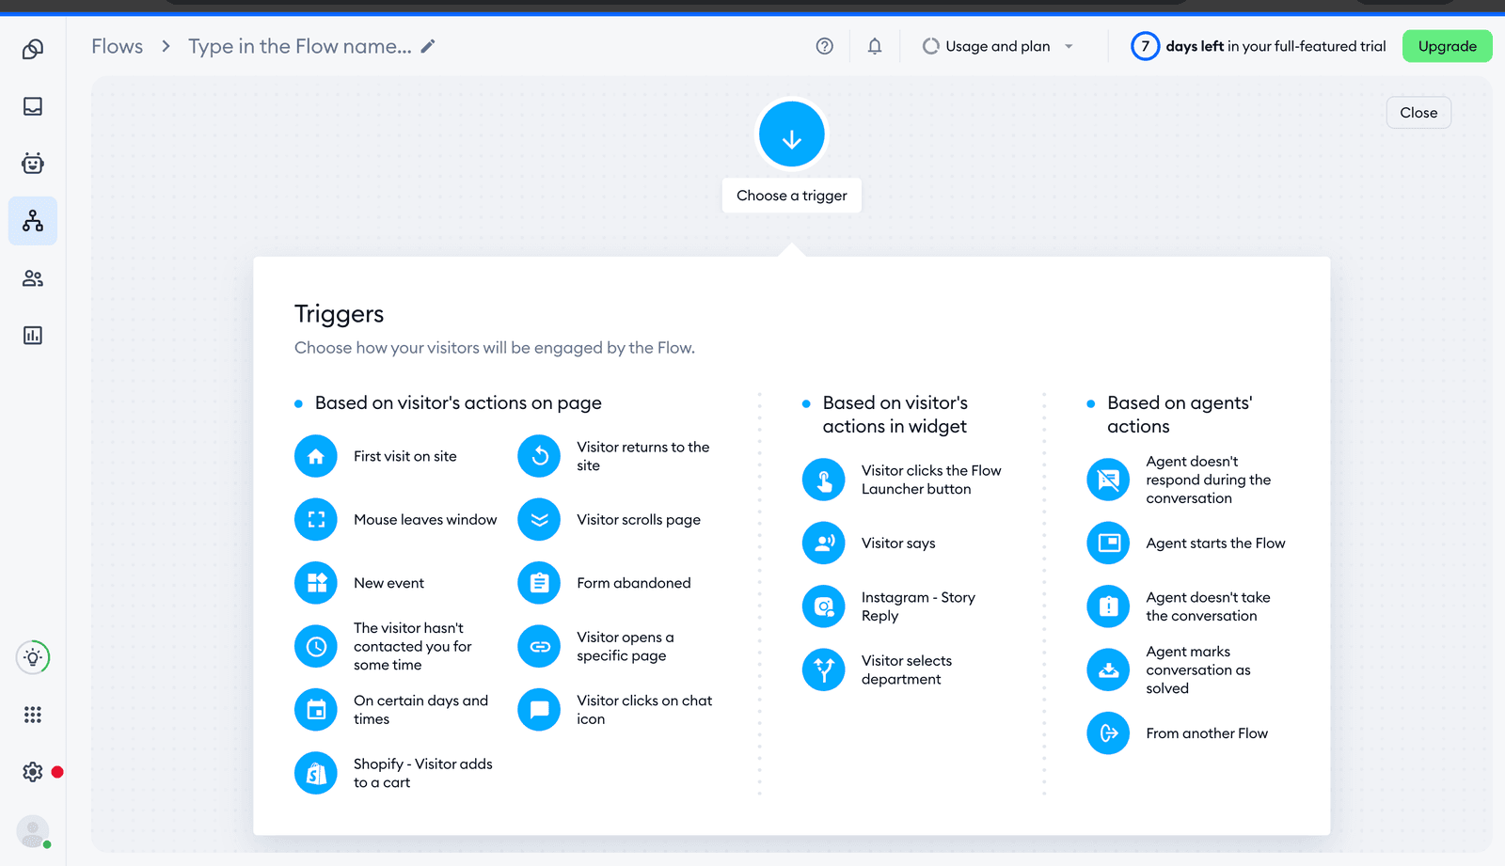
Task: Open the Inbox from the sidebar
Action: pyautogui.click(x=33, y=106)
